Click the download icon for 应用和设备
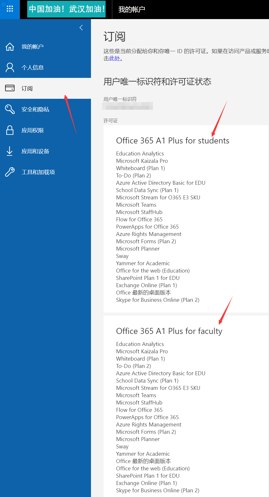 click(x=10, y=151)
